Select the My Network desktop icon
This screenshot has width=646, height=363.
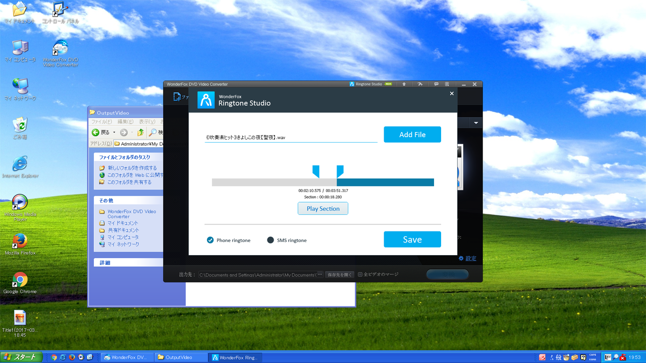point(20,90)
